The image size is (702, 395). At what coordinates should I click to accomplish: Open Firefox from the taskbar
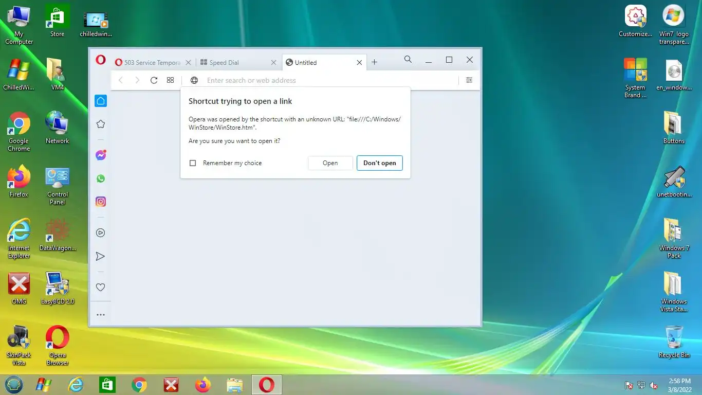[203, 385]
